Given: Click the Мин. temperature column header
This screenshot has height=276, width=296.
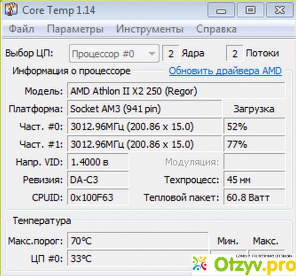Looking at the screenshot, I should [228, 241].
